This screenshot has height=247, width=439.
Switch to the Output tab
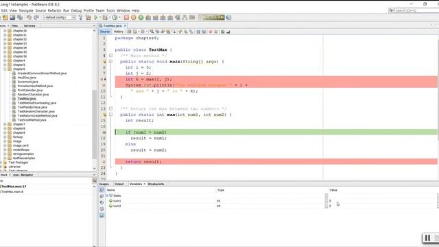click(119, 184)
